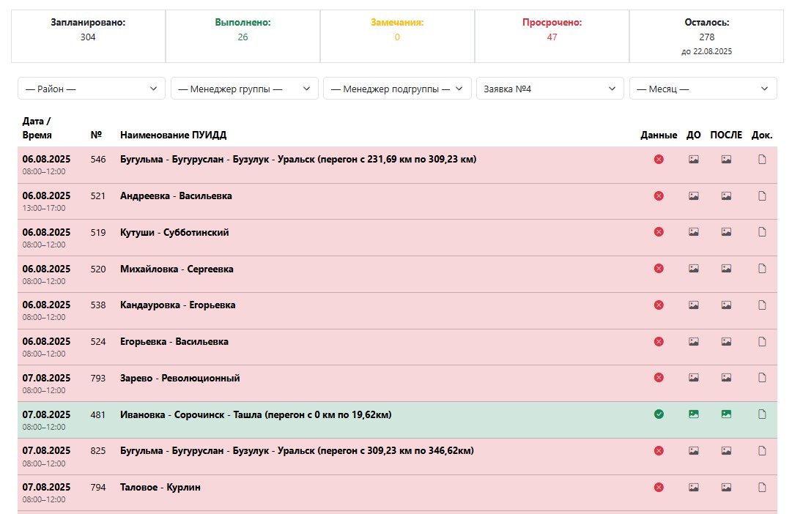
Task: Expand the Месяц filter dropdown
Action: click(x=703, y=89)
